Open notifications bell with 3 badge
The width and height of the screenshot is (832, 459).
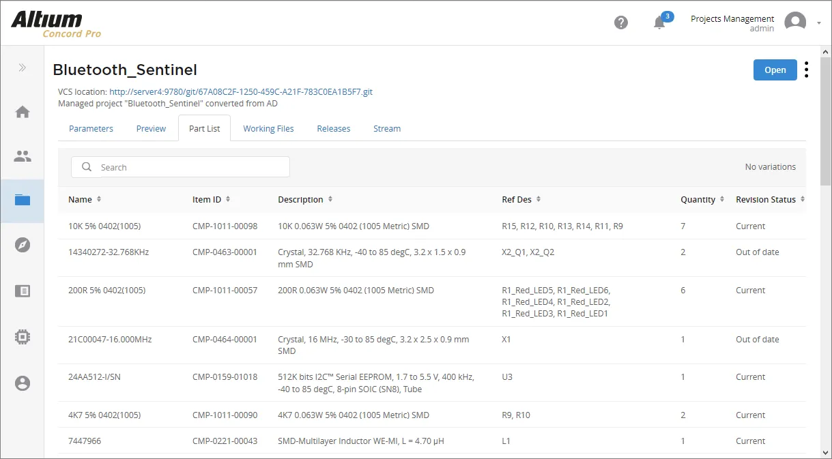point(661,21)
